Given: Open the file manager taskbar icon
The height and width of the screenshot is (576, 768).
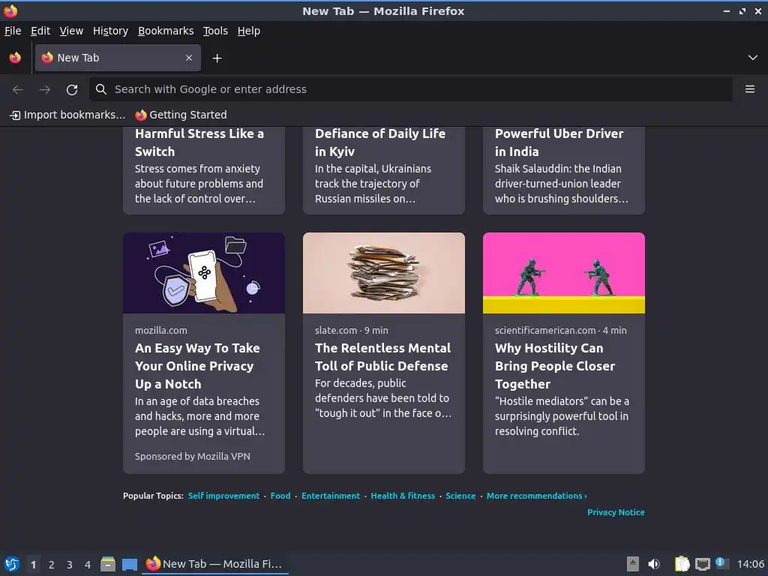Looking at the screenshot, I should pos(108,564).
